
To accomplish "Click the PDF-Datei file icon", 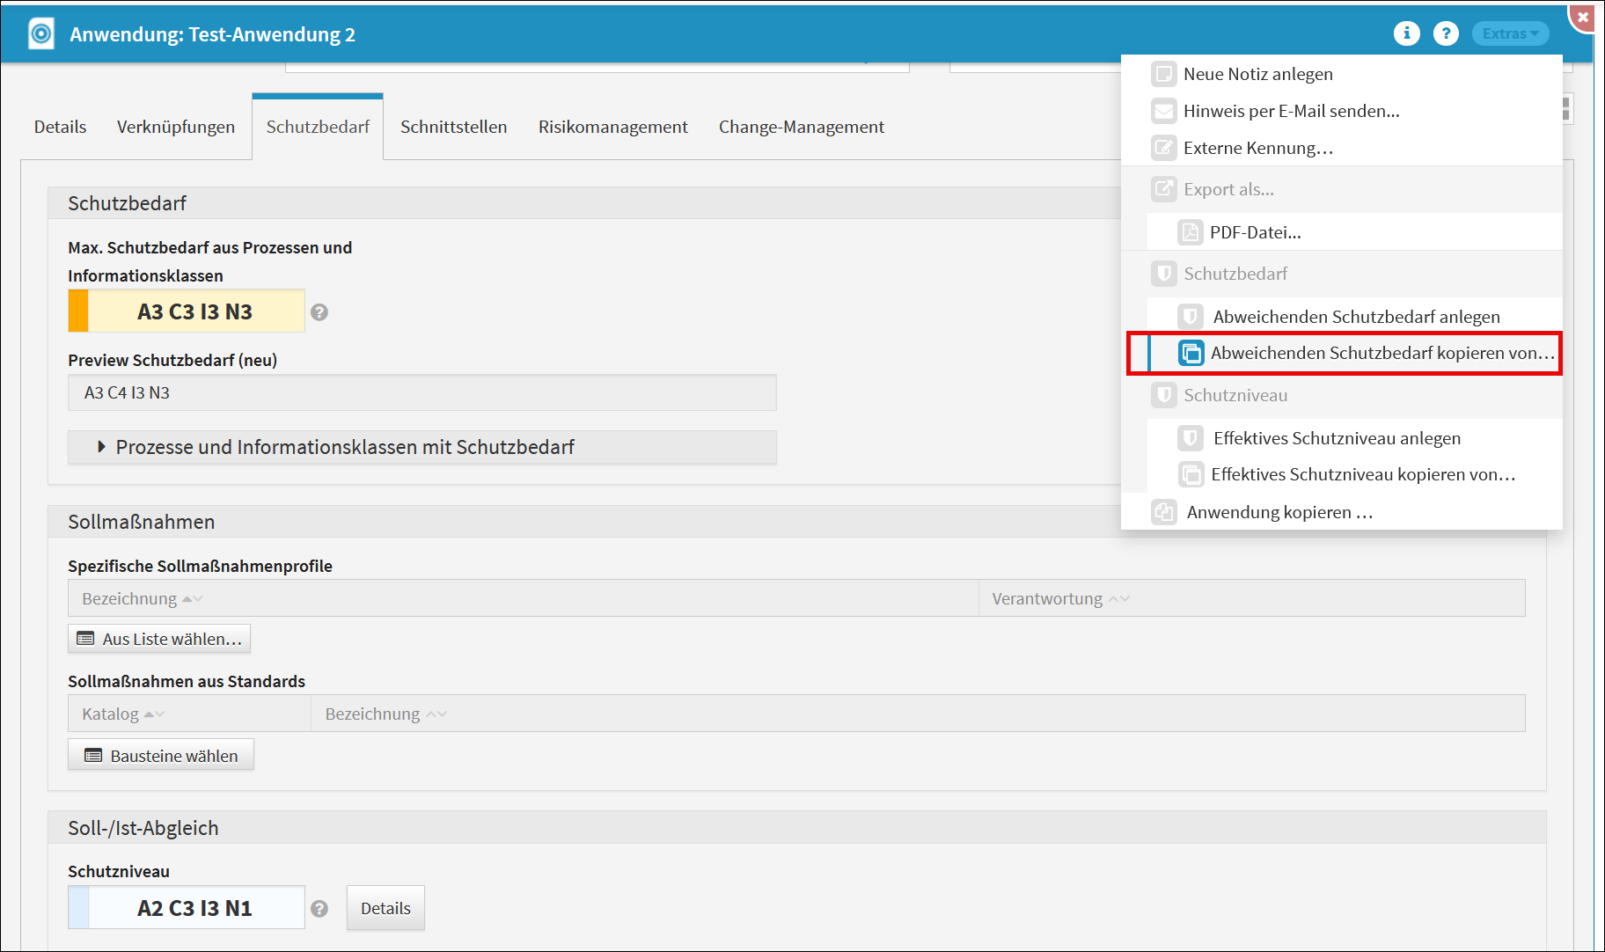I will 1190,232.
